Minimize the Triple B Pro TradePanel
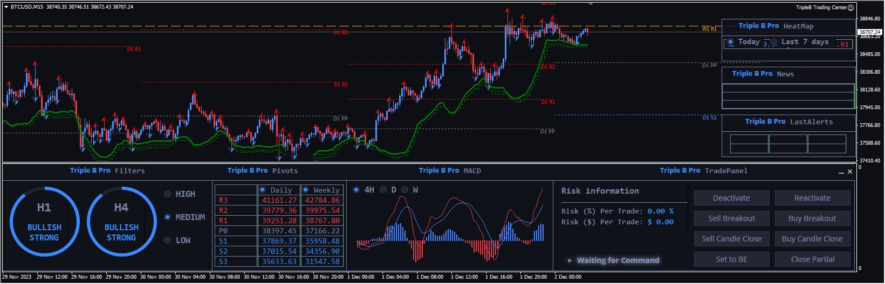This screenshot has width=885, height=284. point(841,172)
